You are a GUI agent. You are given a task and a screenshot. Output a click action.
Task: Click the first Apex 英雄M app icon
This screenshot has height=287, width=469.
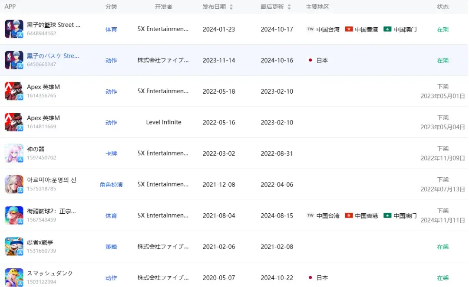coord(14,91)
